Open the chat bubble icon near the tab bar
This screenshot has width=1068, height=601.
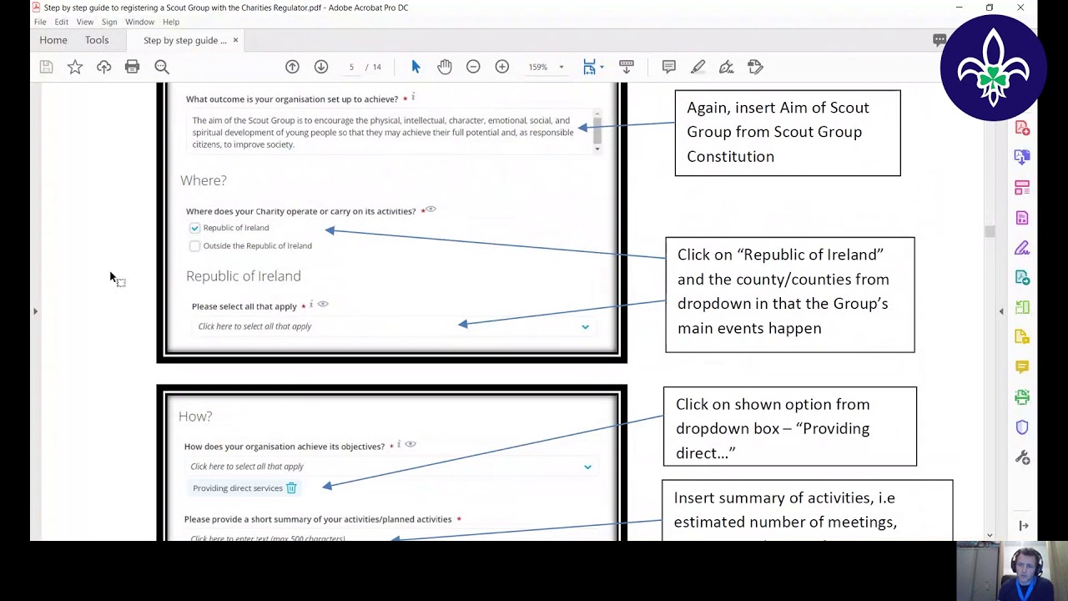(940, 40)
